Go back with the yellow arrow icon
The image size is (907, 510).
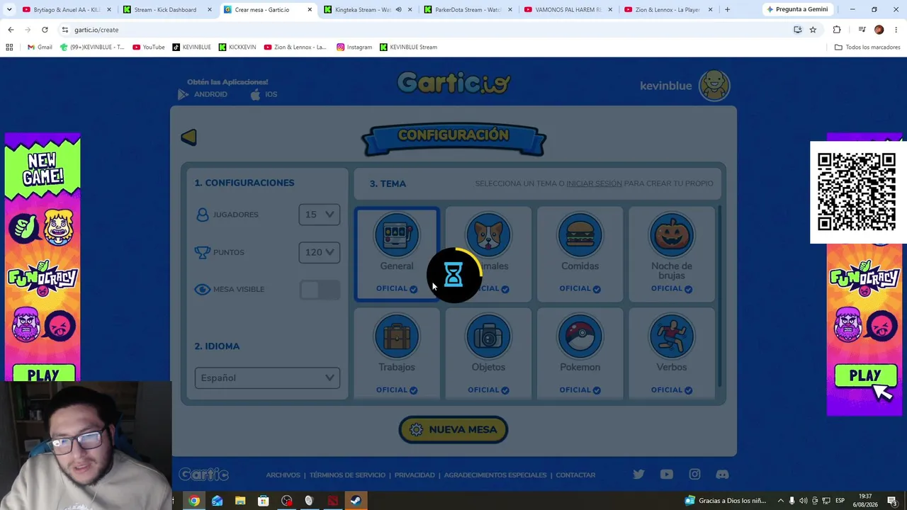[188, 137]
